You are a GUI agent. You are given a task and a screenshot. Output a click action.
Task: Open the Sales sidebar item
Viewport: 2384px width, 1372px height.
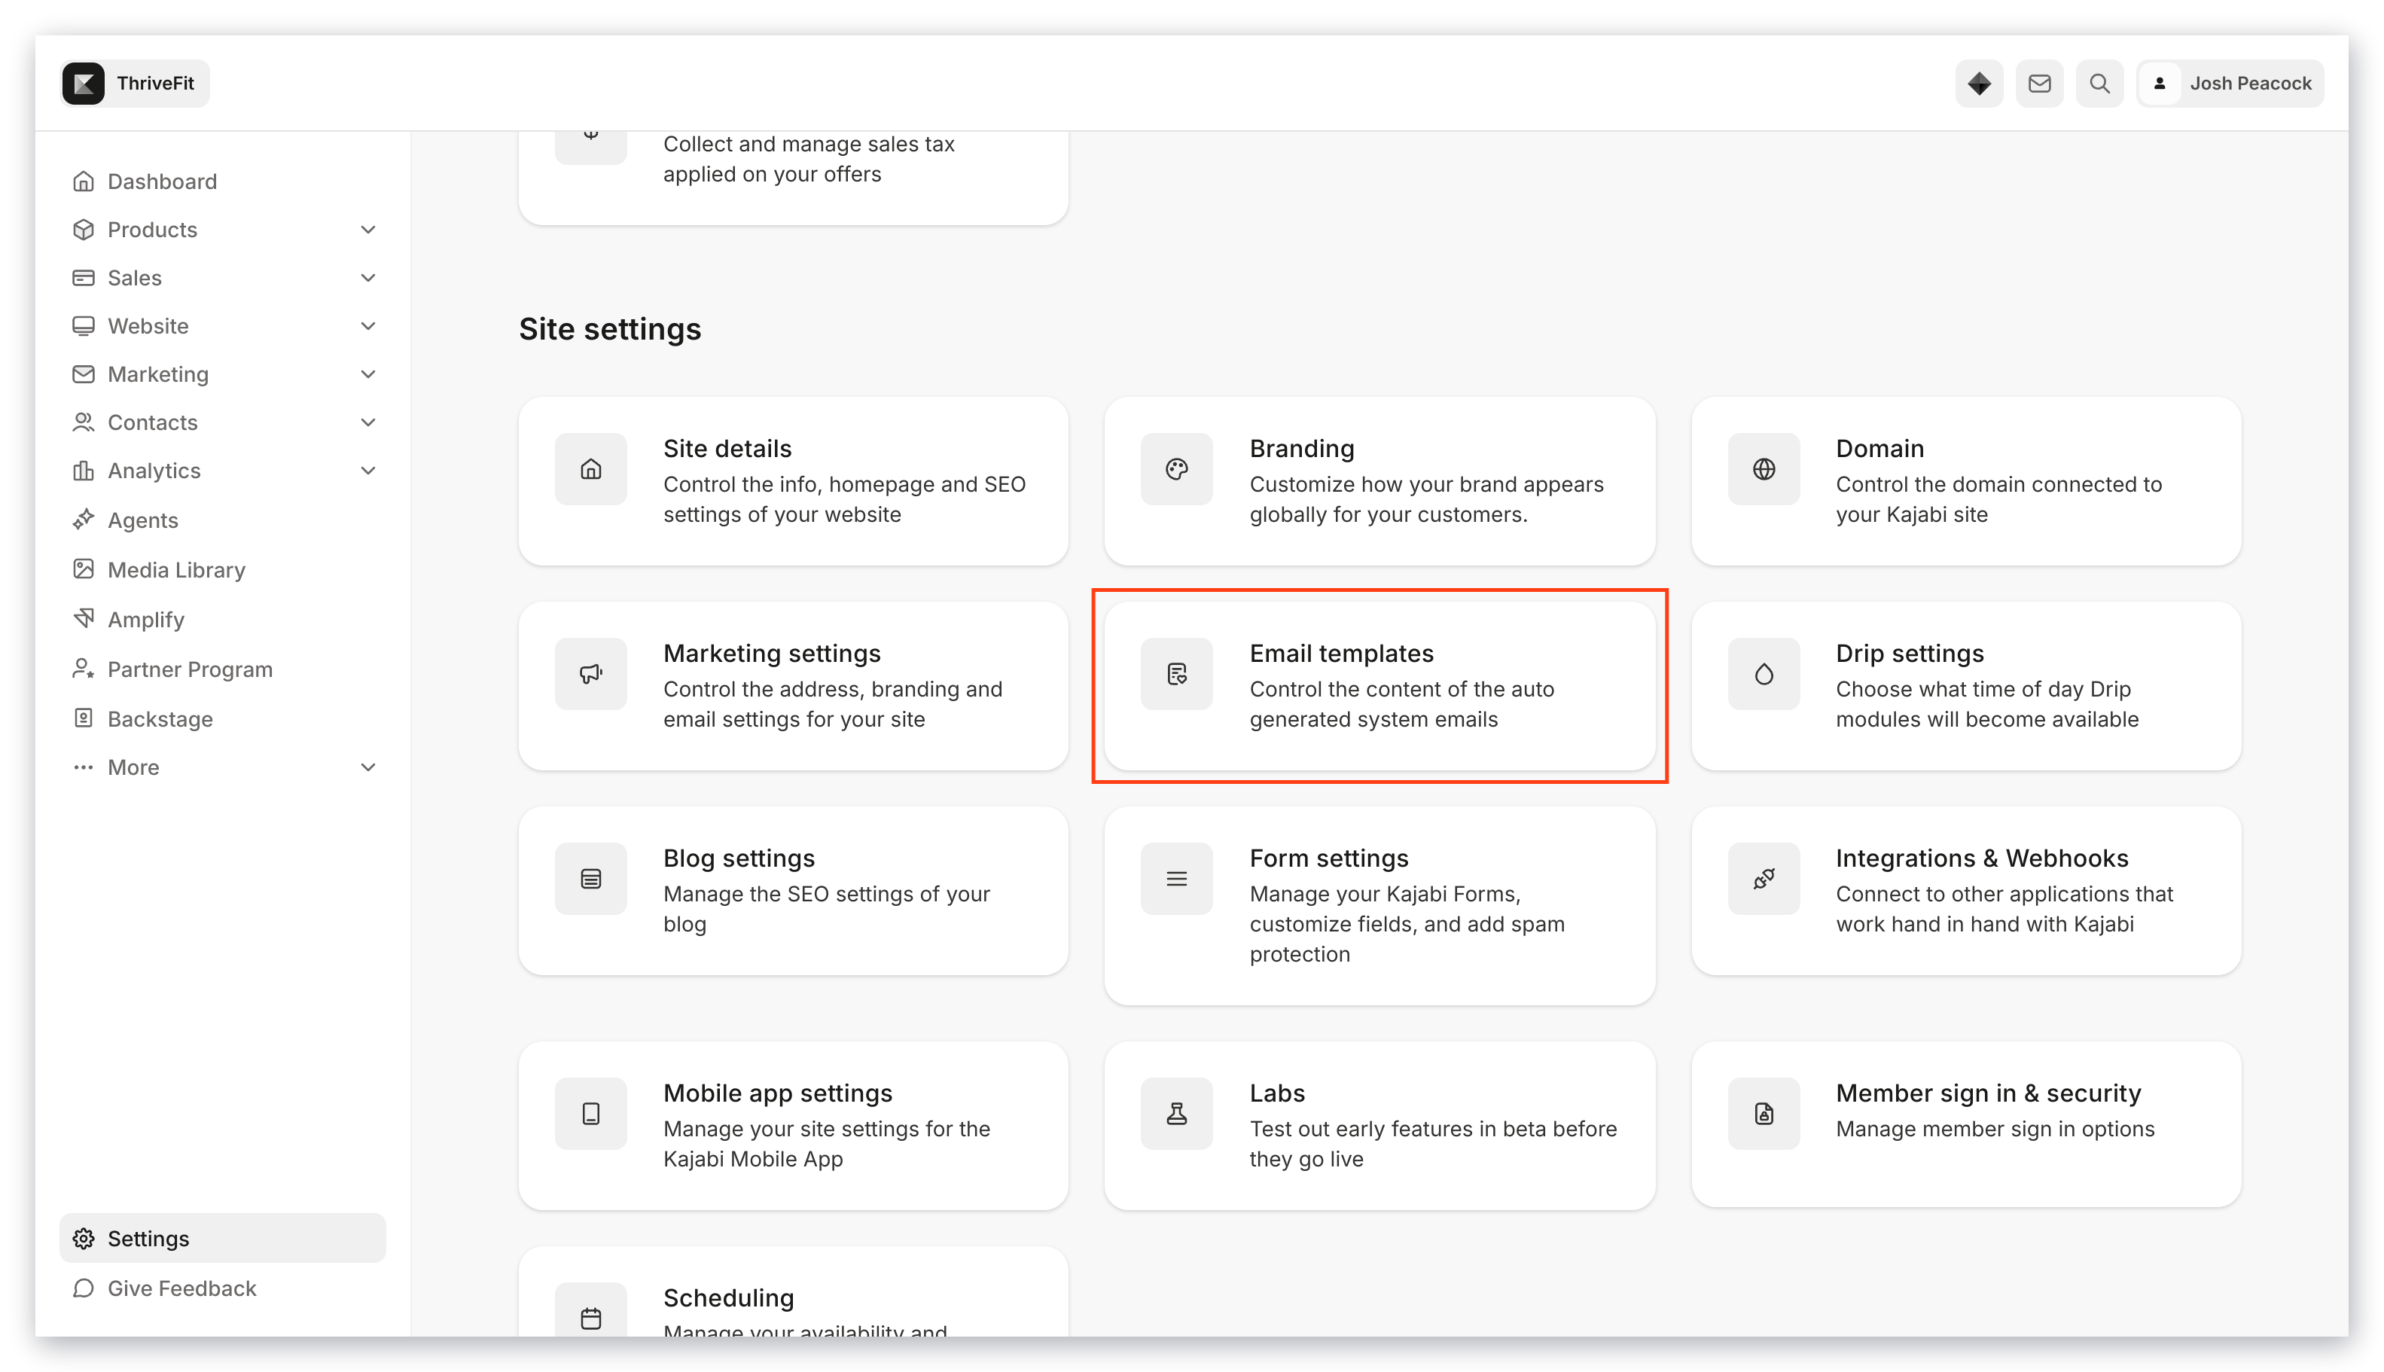tap(134, 277)
